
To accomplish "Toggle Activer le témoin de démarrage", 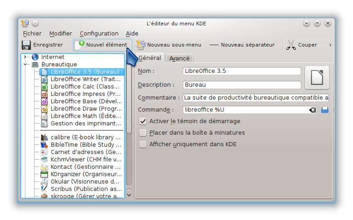I will tap(143, 121).
